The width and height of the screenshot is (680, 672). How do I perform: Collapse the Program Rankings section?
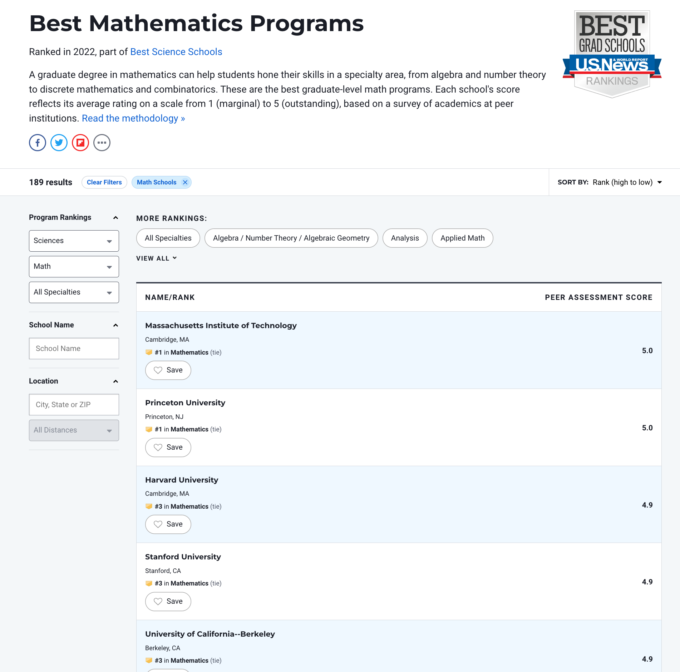coord(115,218)
